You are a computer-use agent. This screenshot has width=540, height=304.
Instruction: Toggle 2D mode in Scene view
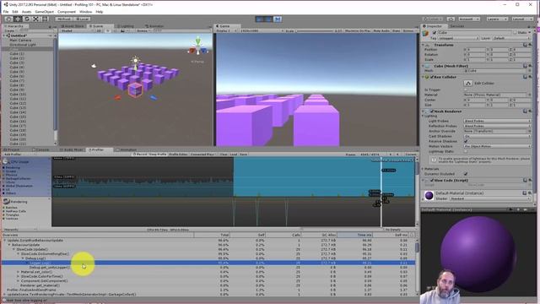click(x=99, y=30)
